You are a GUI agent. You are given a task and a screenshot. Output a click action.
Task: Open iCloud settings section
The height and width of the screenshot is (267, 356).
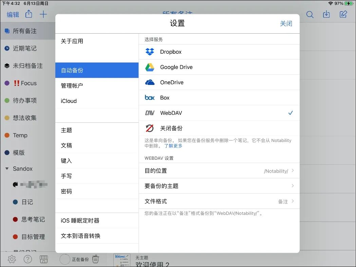(97, 101)
